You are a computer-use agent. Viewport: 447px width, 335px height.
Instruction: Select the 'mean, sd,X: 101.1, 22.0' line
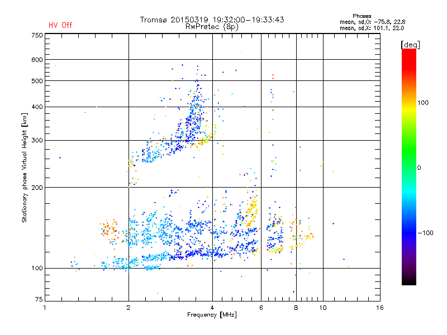[x=372, y=28]
